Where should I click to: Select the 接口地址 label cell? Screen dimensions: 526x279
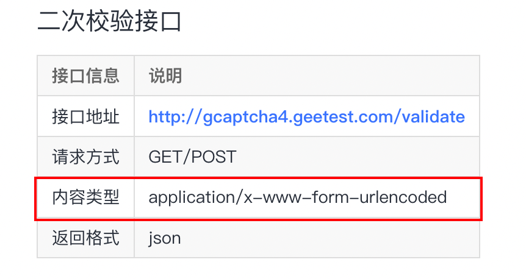tap(85, 116)
